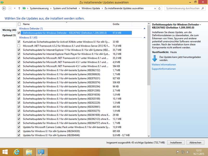
Task: Refresh the address bar view
Action: point(159,8)
